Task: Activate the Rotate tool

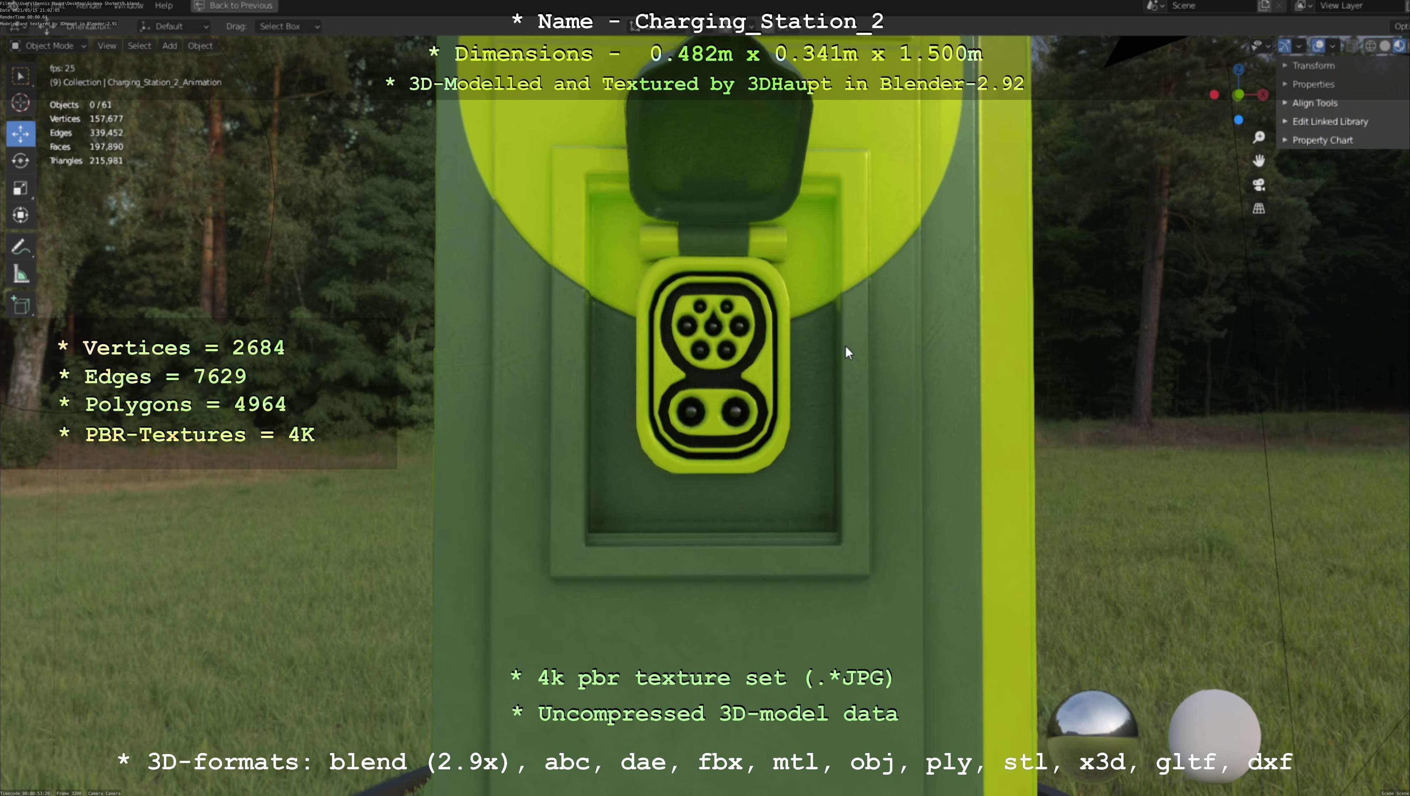Action: (x=21, y=161)
